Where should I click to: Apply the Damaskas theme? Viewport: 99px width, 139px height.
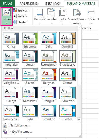[x=30, y=95]
